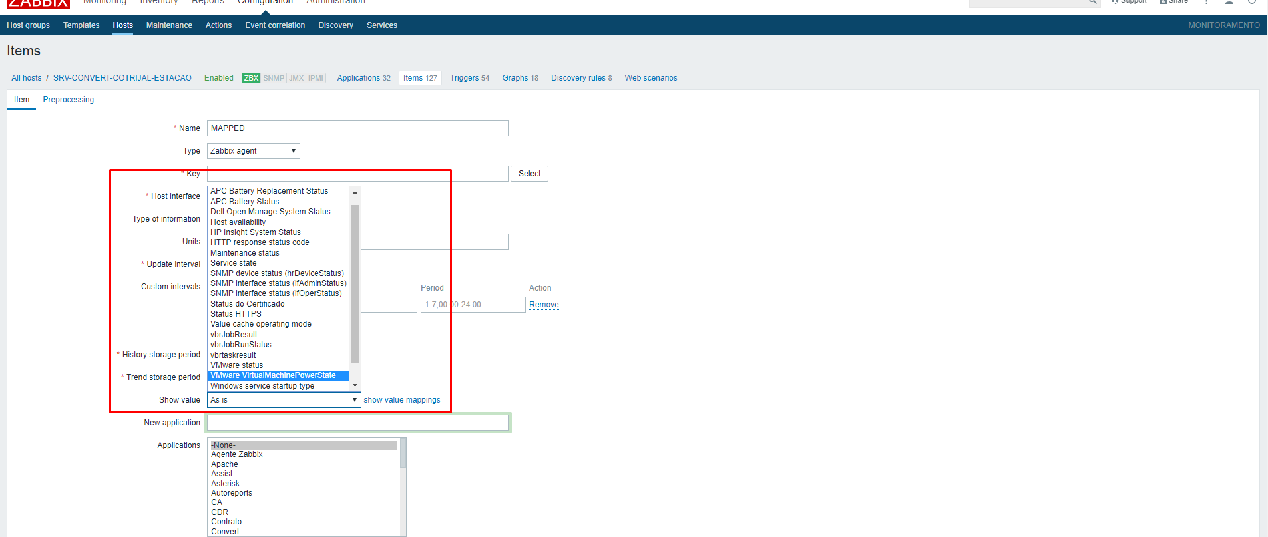Select SNMP interface status (ifAdminStatus)
This screenshot has width=1268, height=537.
click(x=279, y=283)
